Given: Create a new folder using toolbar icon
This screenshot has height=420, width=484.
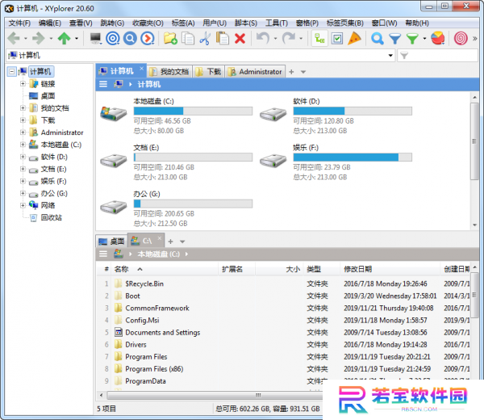Looking at the screenshot, I should [x=170, y=38].
